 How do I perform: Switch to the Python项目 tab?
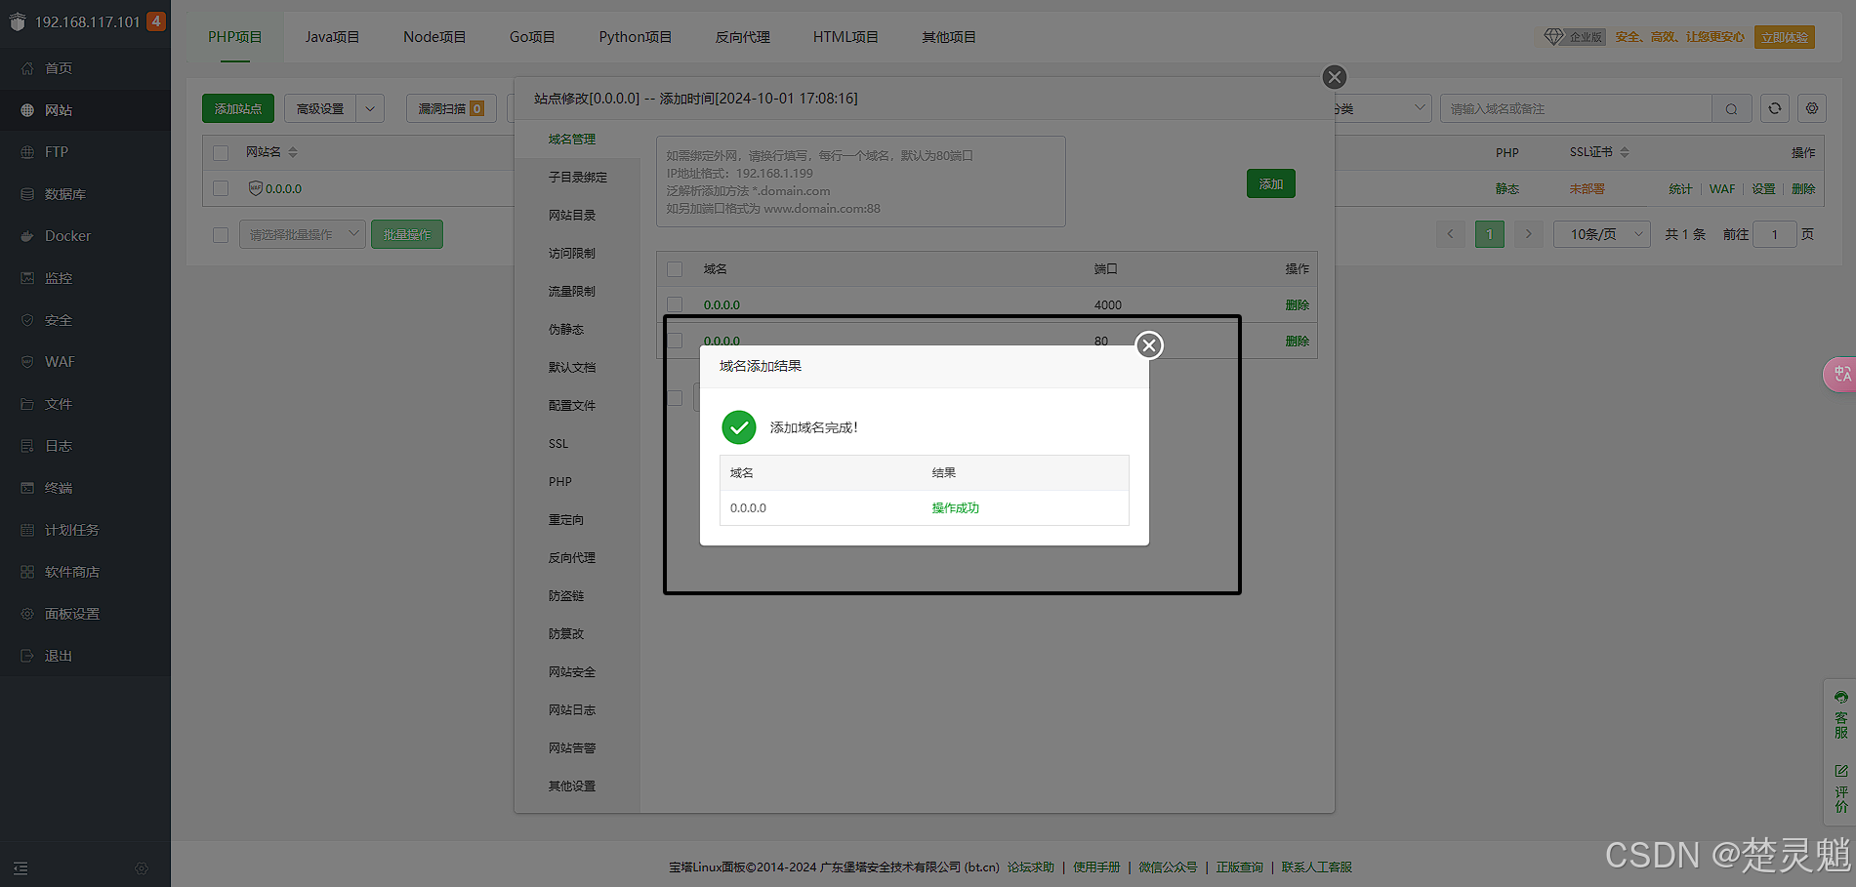636,37
